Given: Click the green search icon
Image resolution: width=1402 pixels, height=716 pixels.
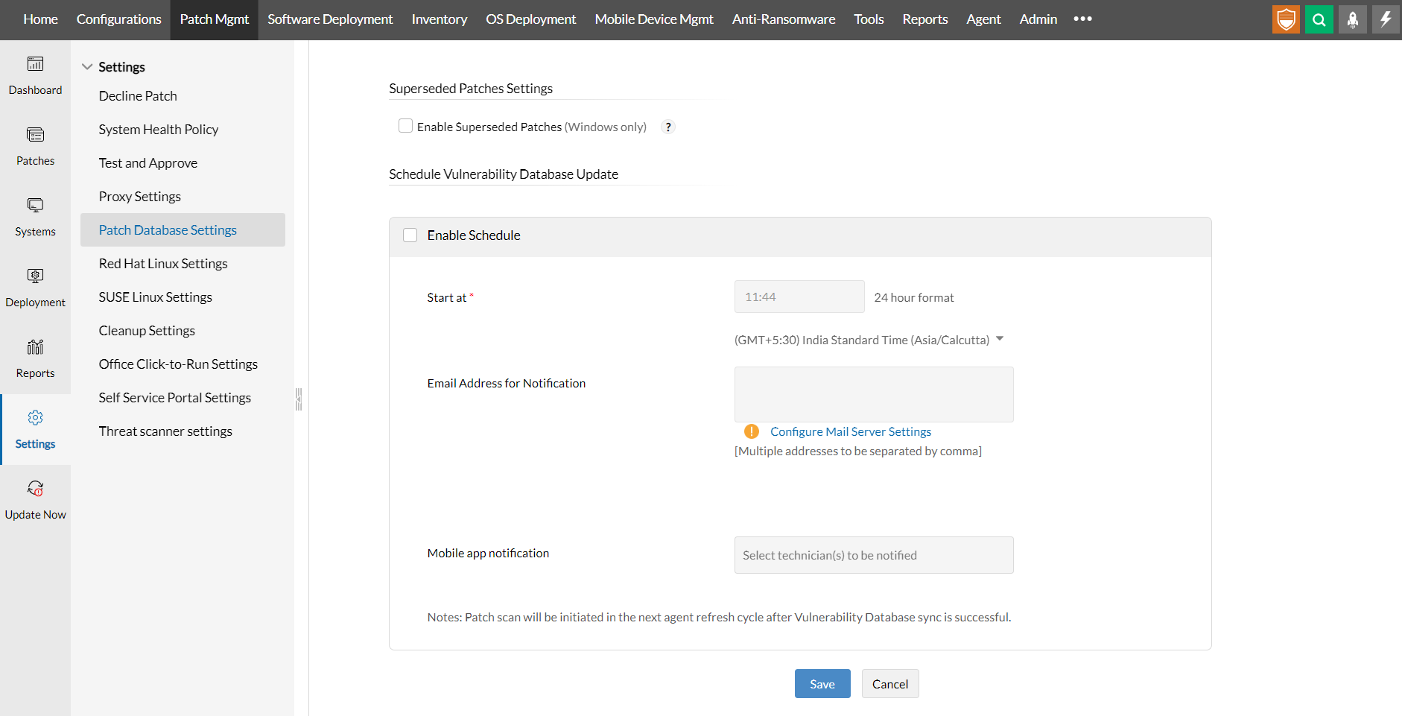Looking at the screenshot, I should [x=1319, y=19].
